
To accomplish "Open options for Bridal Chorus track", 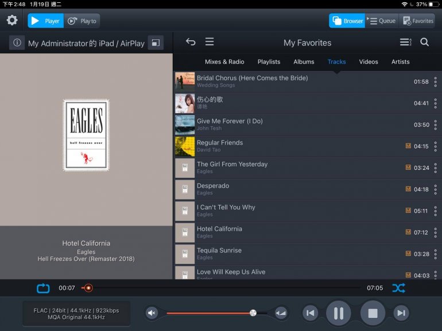I will click(x=436, y=81).
